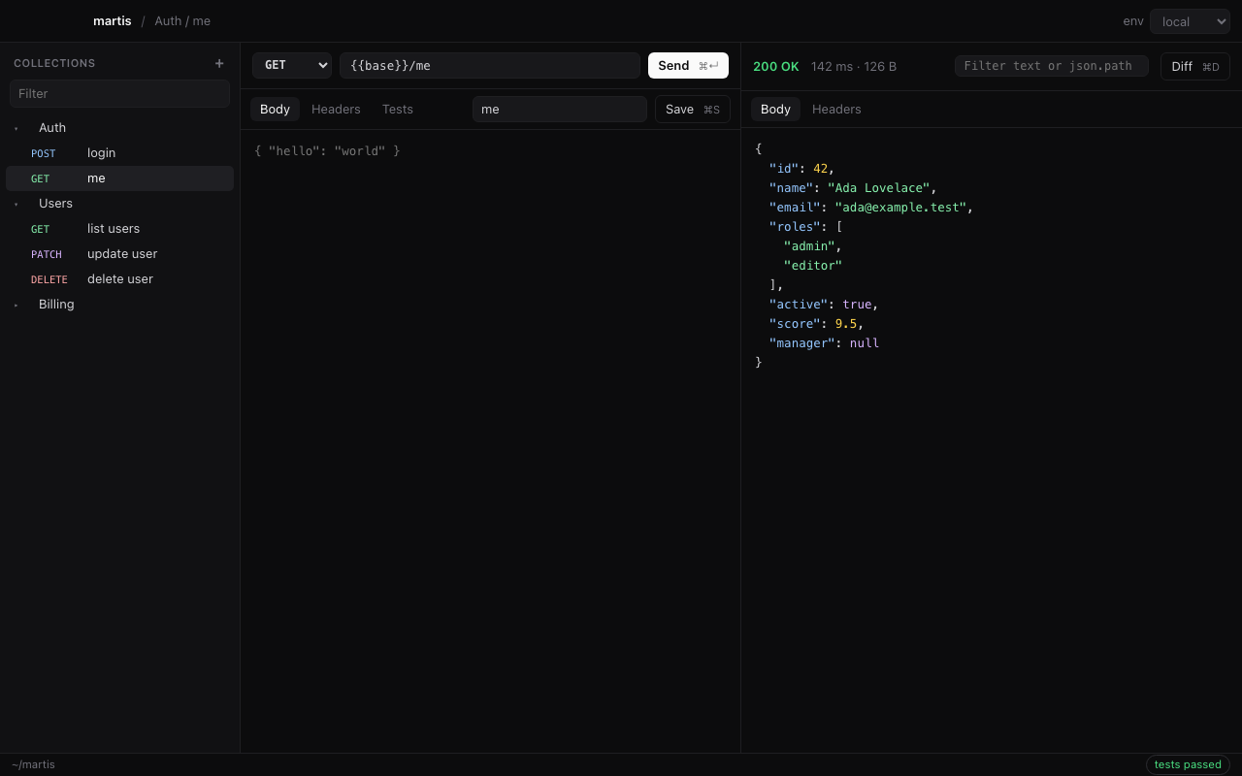1242x776 pixels.
Task: Open the GET list users request
Action: (x=120, y=229)
